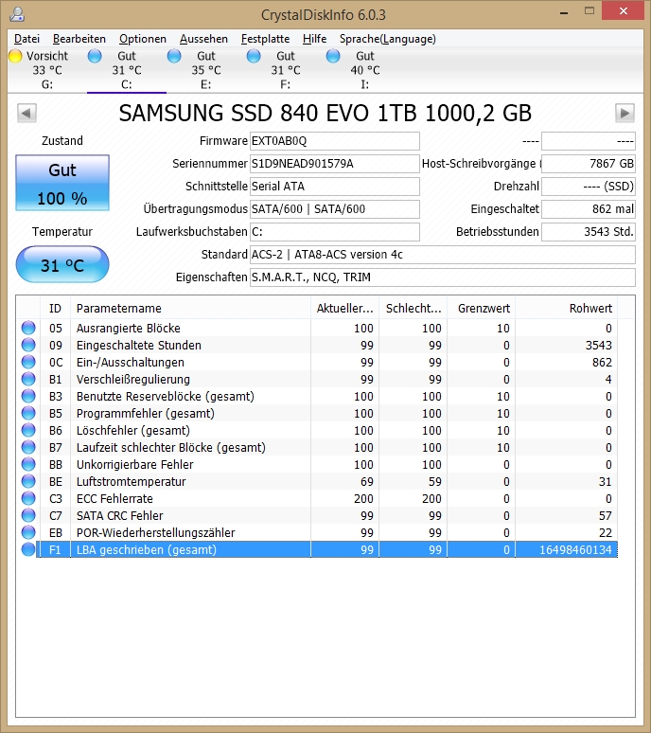Select drive F: tab
The image size is (651, 733).
point(286,70)
